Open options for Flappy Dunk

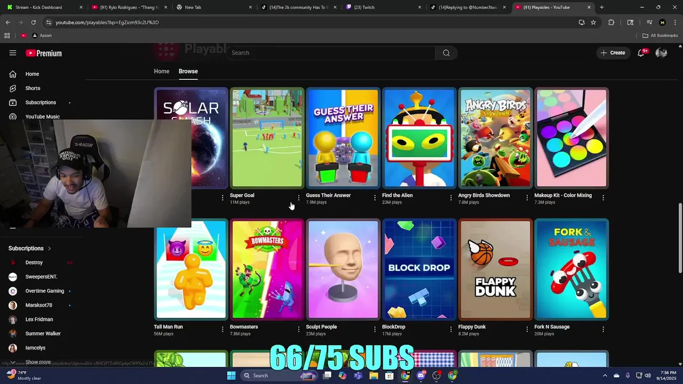coord(527,330)
